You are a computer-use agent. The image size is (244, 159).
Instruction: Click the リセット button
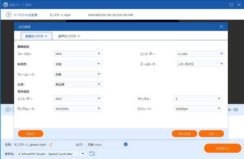click(x=30, y=134)
